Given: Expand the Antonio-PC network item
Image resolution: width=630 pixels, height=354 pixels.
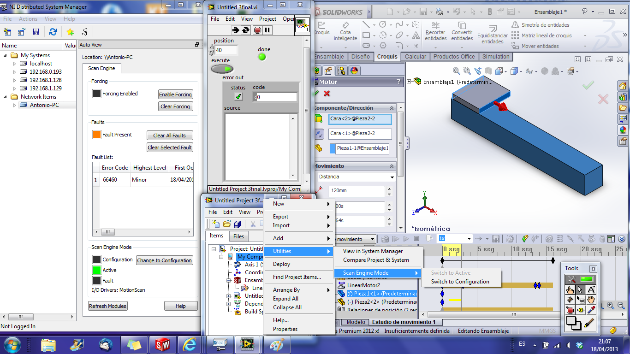Looking at the screenshot, I should (x=14, y=105).
